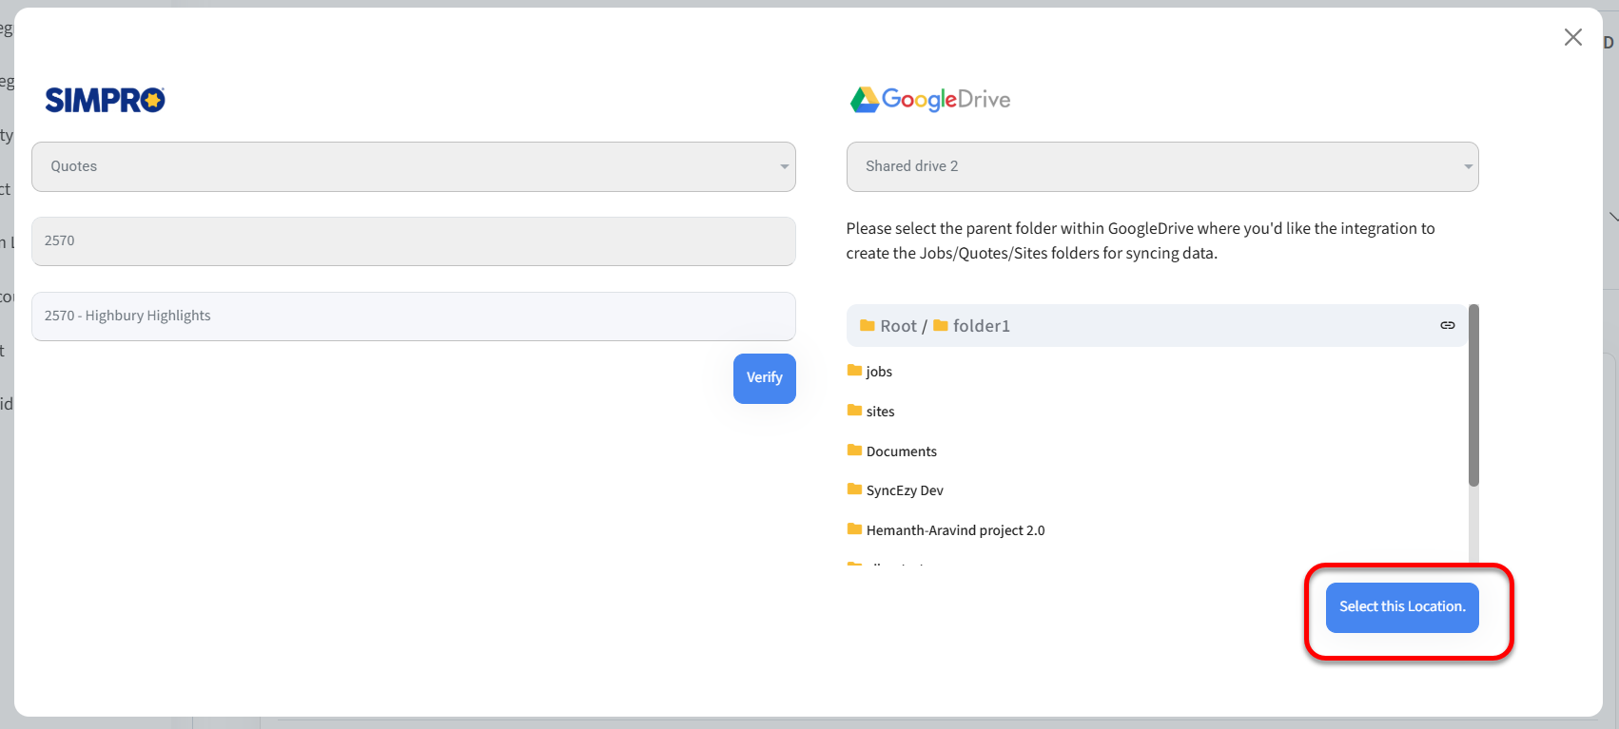Viewport: 1619px width, 729px height.
Task: Close the dialog with the X button
Action: click(x=1572, y=37)
